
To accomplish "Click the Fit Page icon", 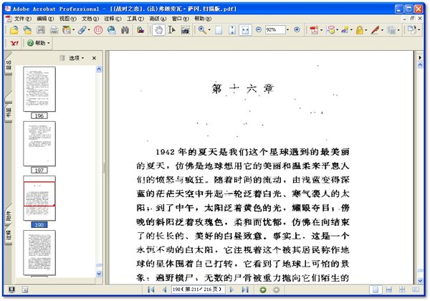I will pos(232,30).
